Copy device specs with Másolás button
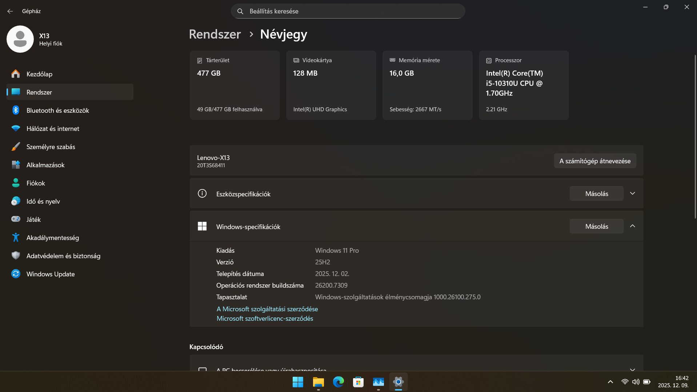697x392 pixels. click(596, 193)
